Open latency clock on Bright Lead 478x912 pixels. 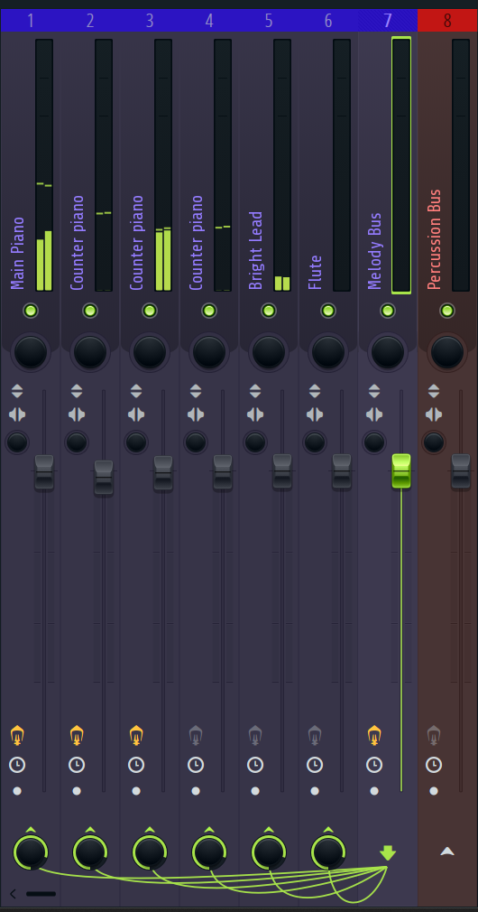click(x=255, y=764)
